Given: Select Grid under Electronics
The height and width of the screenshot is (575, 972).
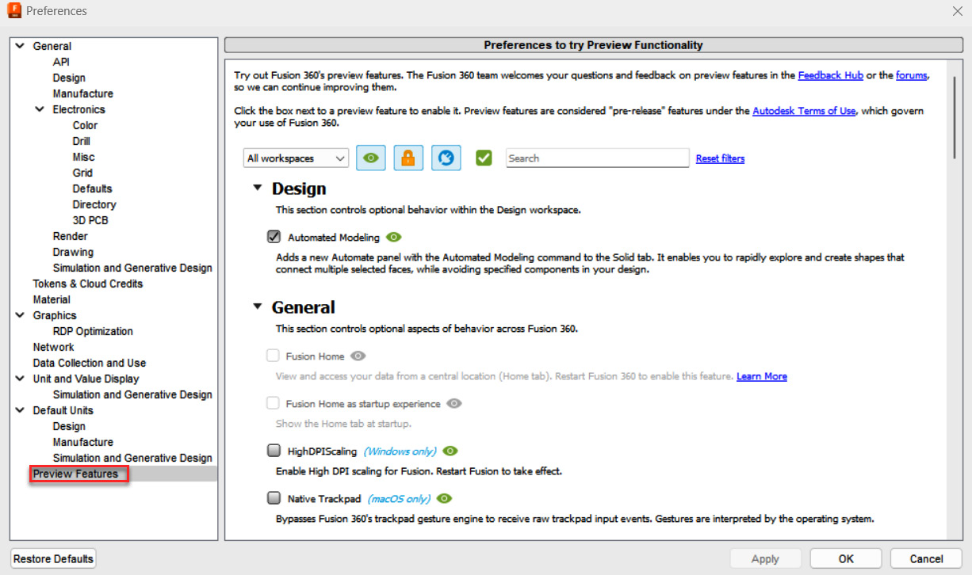Looking at the screenshot, I should tap(82, 173).
